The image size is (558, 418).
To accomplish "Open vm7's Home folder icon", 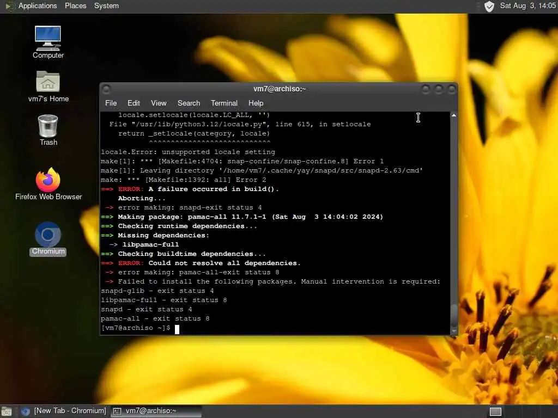I will coord(48,87).
